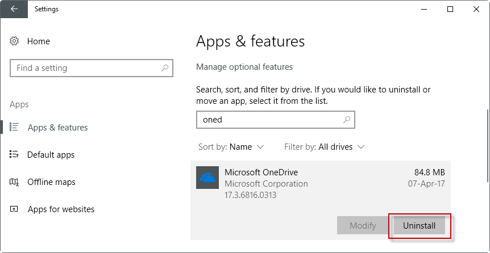This screenshot has width=490, height=253.
Task: Click the magnifier in Find a setting
Action: (x=165, y=68)
